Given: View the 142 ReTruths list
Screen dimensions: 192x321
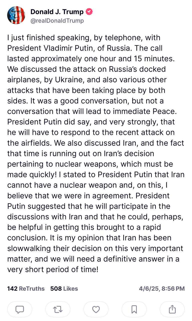Looking at the screenshot, I should click(x=26, y=289).
